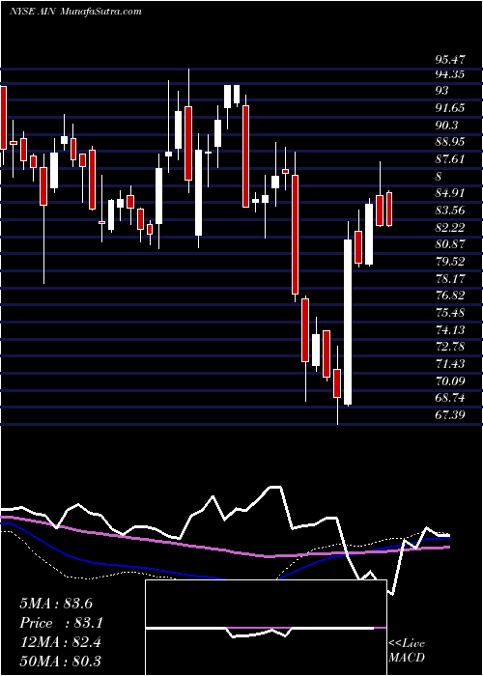Image resolution: width=483 pixels, height=676 pixels.
Task: Click the 74.13 price axis label
Action: [449, 330]
